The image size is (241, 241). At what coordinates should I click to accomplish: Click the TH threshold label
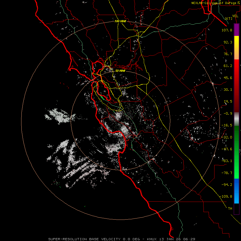230,209
